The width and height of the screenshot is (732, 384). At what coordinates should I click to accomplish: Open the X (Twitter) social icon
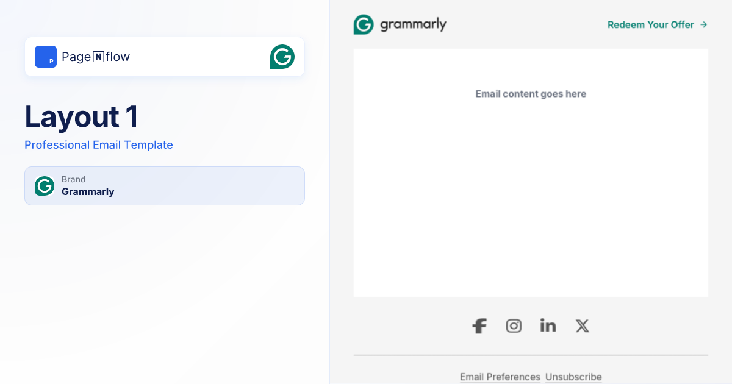(582, 326)
